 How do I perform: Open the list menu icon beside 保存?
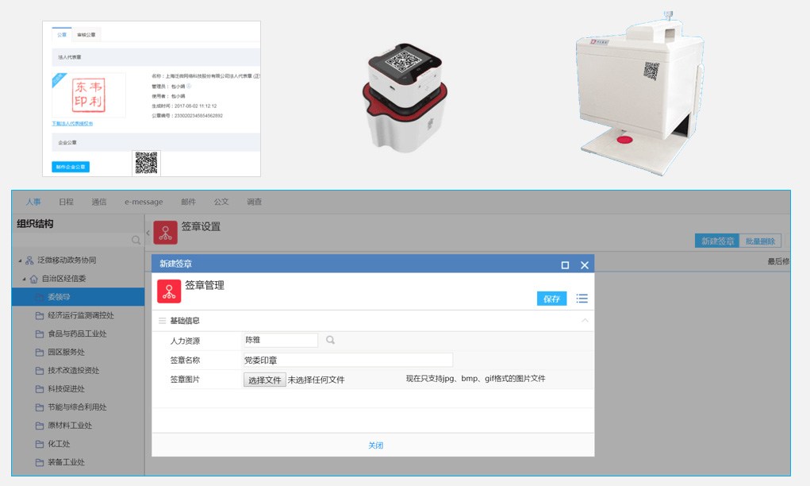coord(582,299)
